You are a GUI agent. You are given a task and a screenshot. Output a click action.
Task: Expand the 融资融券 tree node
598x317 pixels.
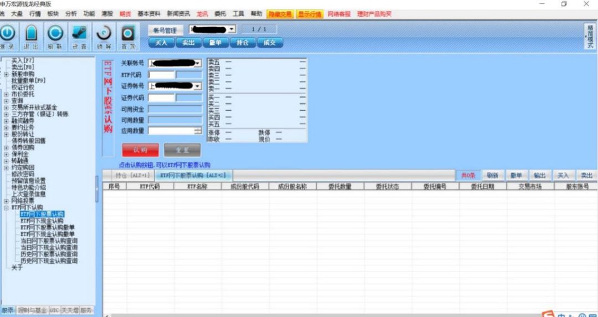click(x=6, y=121)
